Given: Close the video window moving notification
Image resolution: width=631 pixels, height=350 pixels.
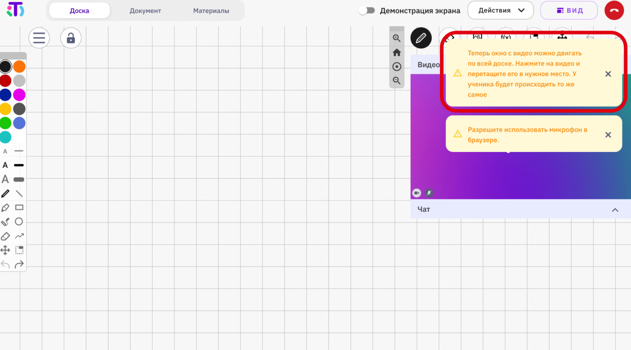Looking at the screenshot, I should pos(608,74).
